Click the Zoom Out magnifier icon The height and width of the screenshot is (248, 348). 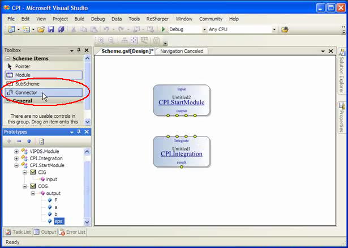point(111,40)
